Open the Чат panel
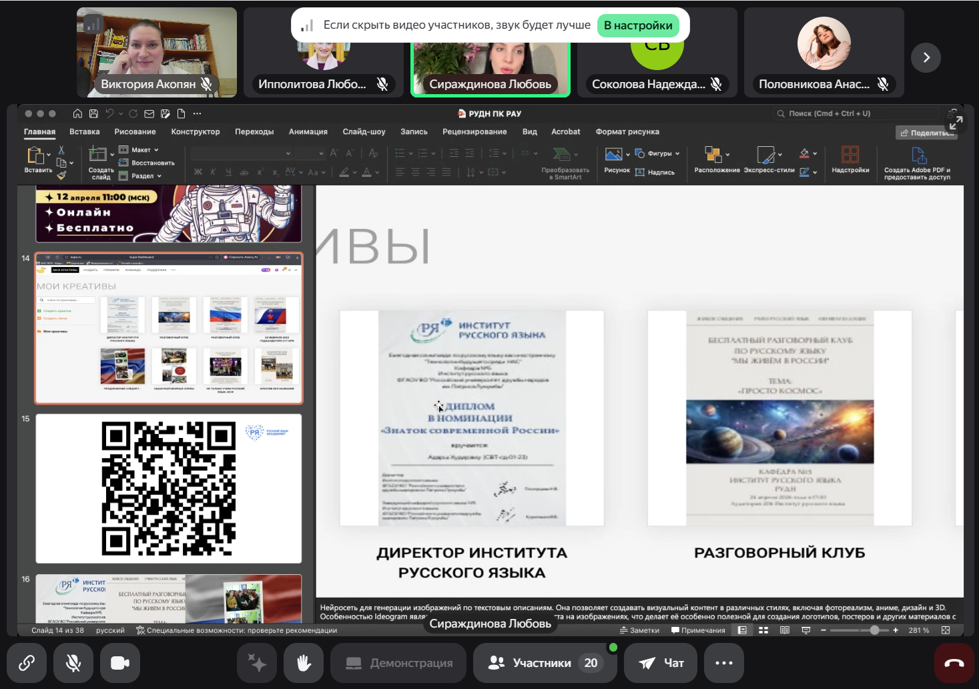The image size is (979, 689). 661,663
